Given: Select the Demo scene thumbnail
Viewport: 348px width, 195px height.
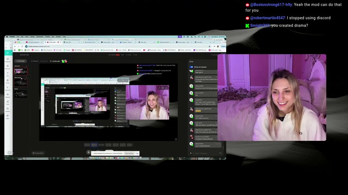Looking at the screenshot, I should point(21,94).
